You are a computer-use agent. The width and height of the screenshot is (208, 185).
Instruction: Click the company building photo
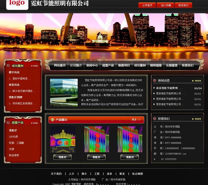pyautogui.click(x=64, y=93)
